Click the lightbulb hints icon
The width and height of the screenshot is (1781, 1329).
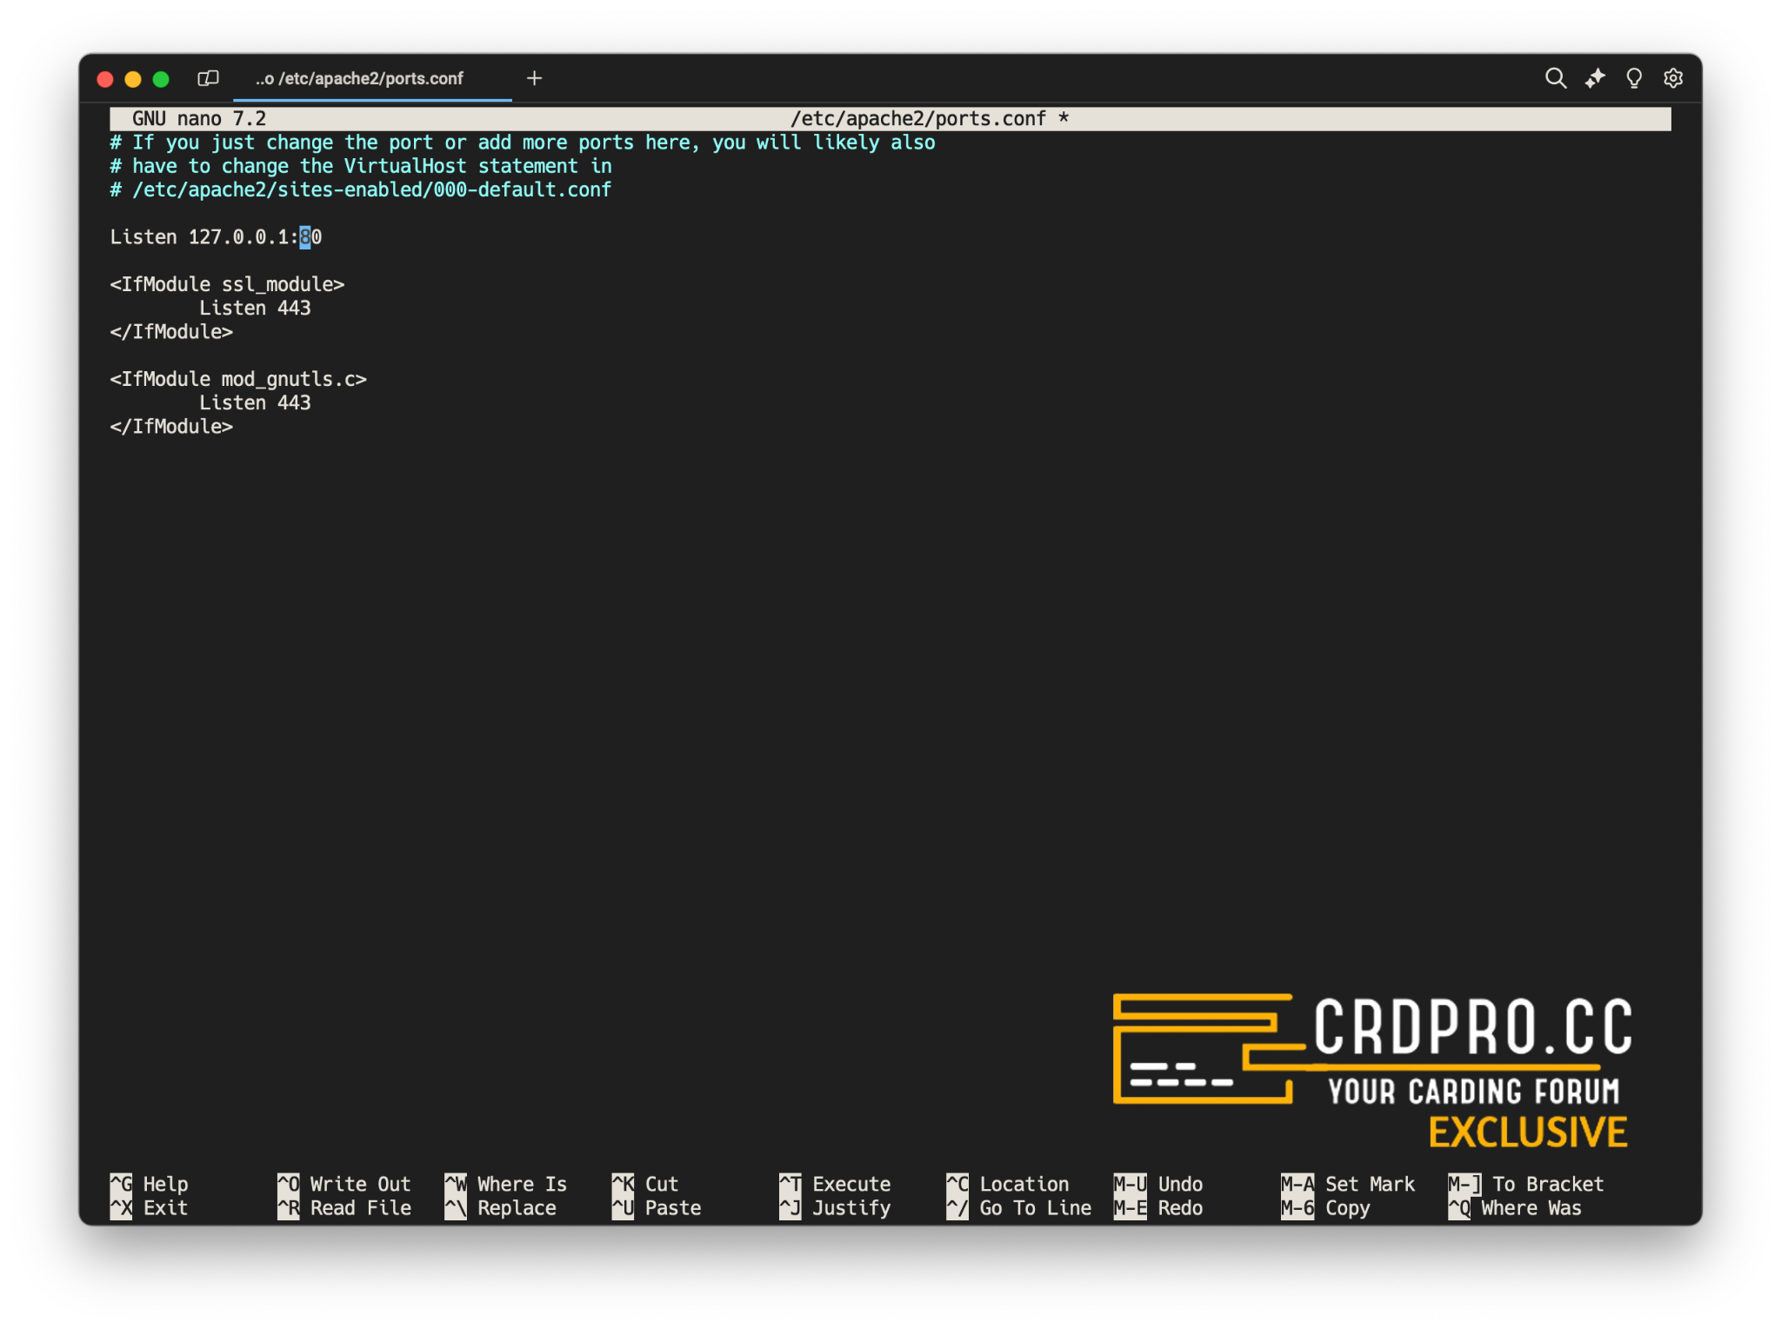(x=1634, y=78)
